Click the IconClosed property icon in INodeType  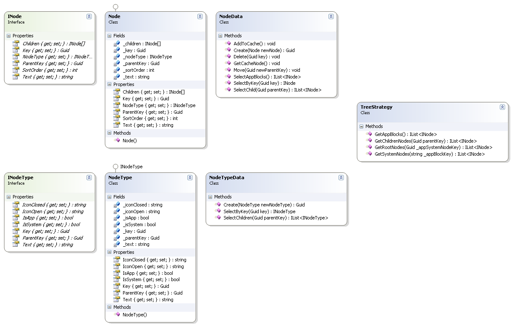click(x=16, y=205)
